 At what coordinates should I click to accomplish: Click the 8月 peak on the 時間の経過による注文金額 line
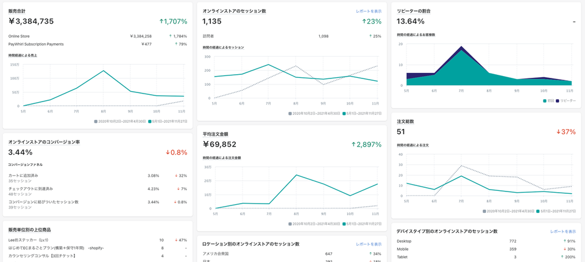296,175
